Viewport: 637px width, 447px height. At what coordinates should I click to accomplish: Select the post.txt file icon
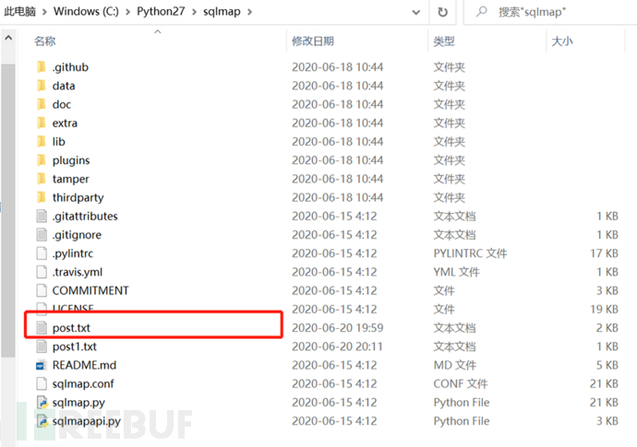point(42,328)
